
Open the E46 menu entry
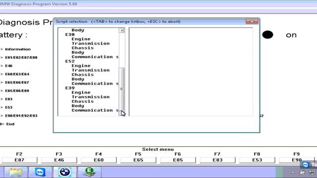9,66
